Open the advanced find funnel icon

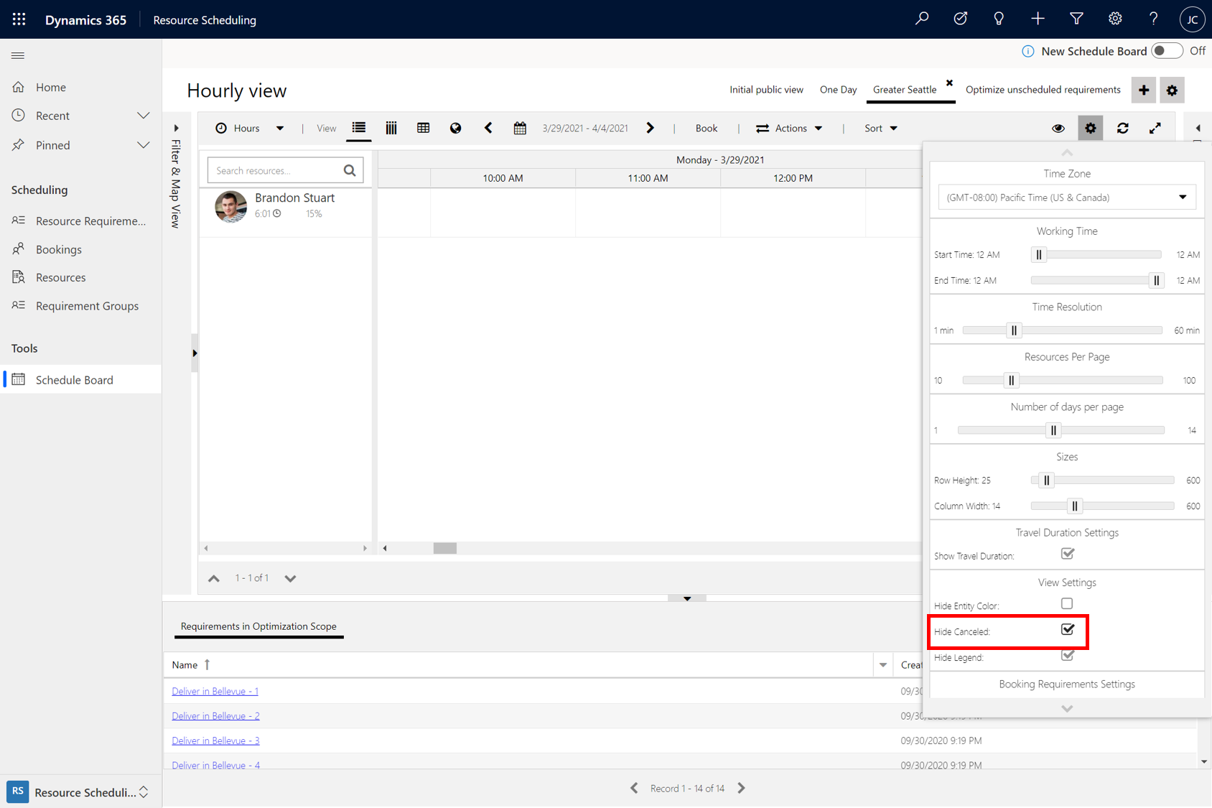(1076, 19)
